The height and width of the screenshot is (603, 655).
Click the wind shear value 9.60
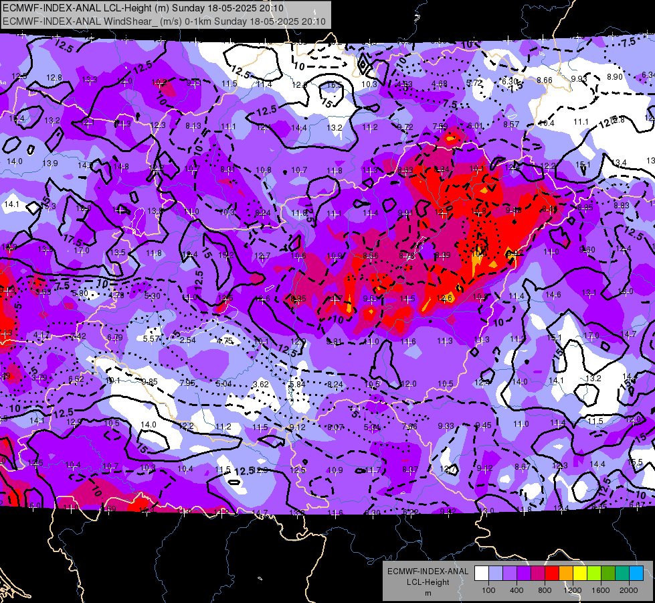tap(587, 249)
